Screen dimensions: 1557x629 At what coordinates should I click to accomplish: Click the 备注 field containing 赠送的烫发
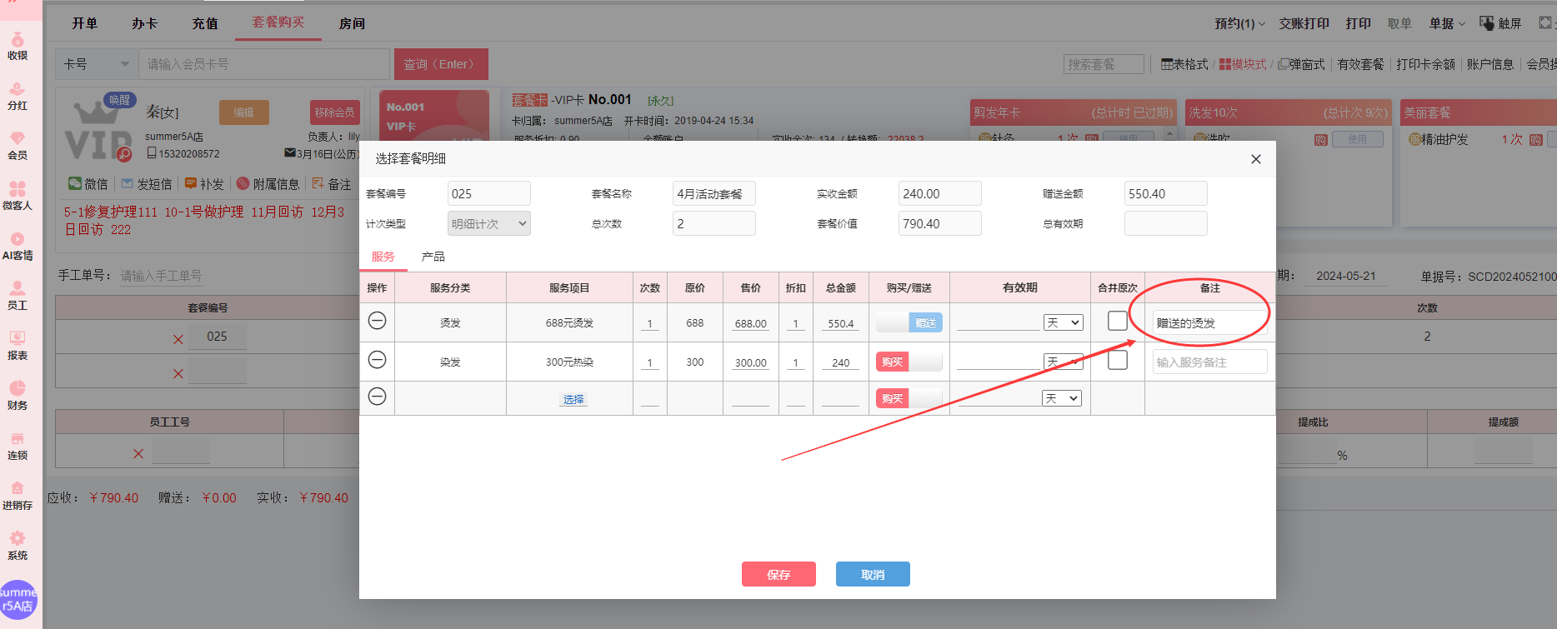tap(1210, 323)
